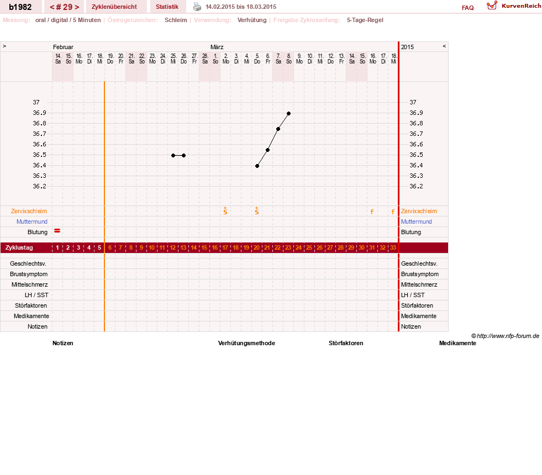This screenshot has width=542, height=475.
Task: Click the f mucus symbol on cycle day 33
Action: click(x=393, y=212)
